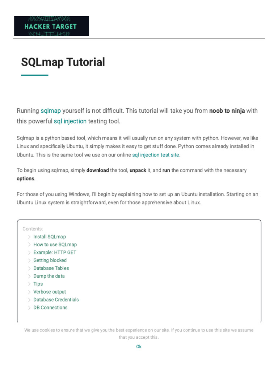Go to Tips section
Screen dimensions: 278x371
tap(38, 284)
